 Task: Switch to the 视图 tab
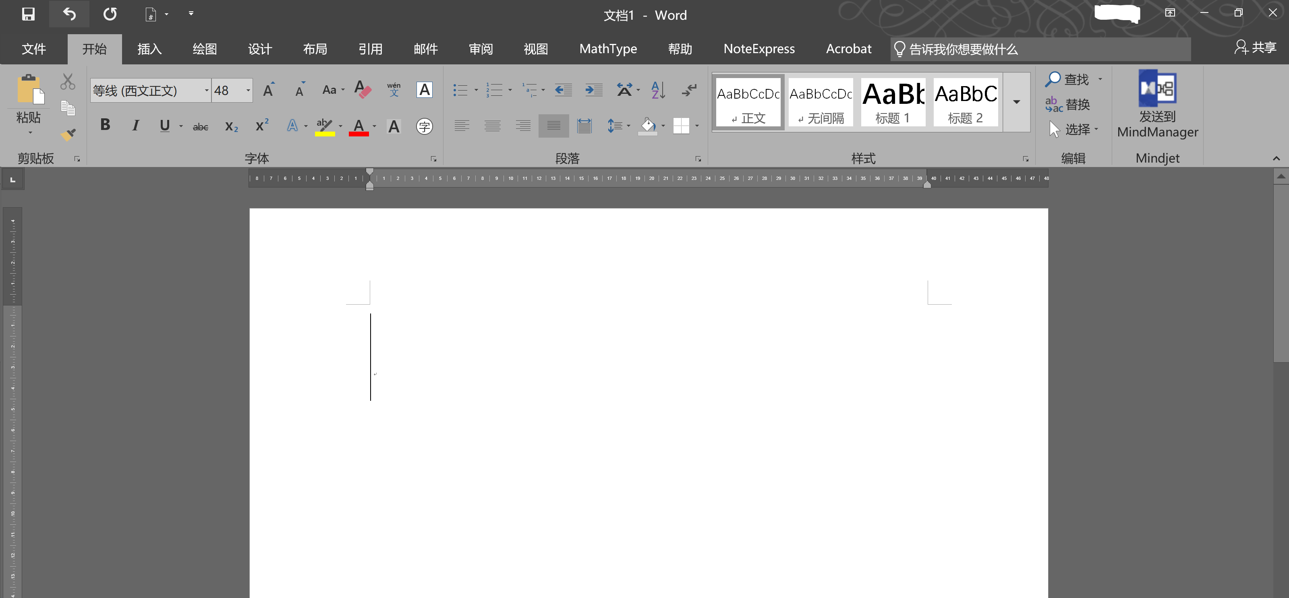pyautogui.click(x=535, y=49)
